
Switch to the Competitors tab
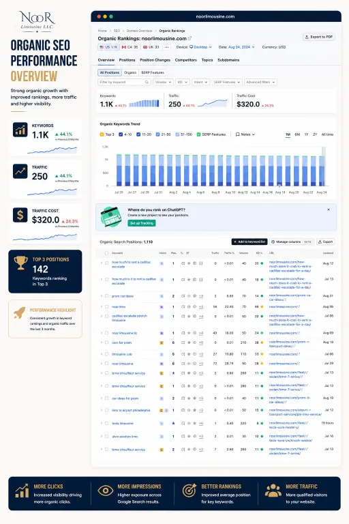[x=185, y=60]
